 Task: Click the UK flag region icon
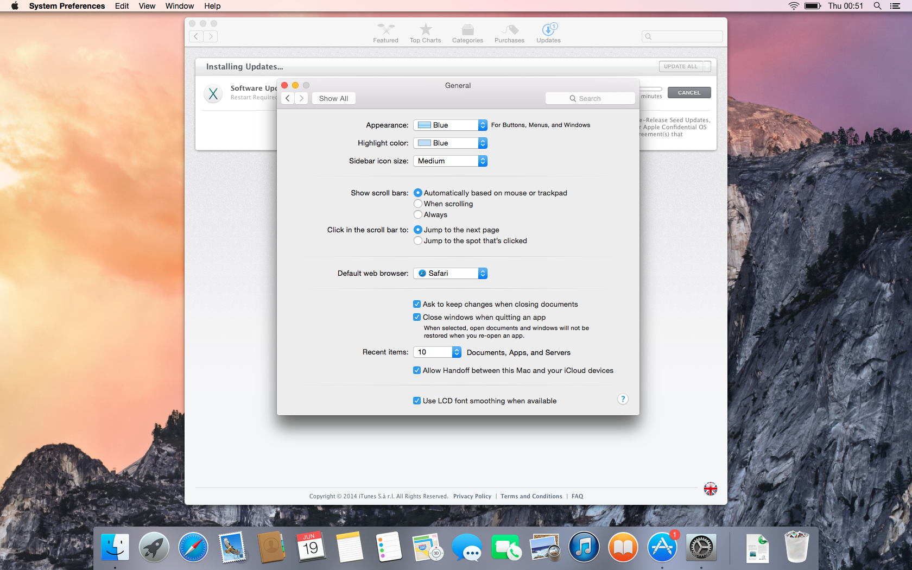(711, 489)
